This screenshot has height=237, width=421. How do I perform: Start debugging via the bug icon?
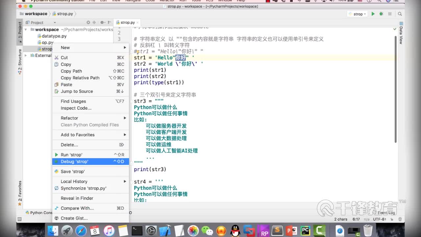click(381, 14)
